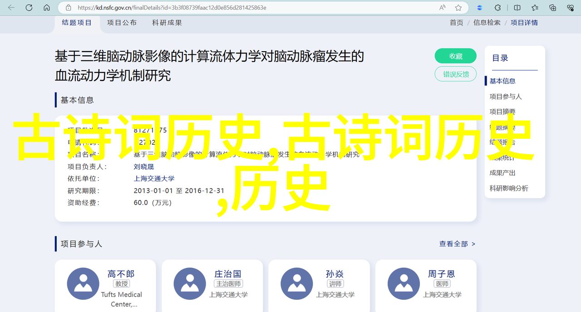Select the 主治医师 title tag
Image resolution: width=581 pixels, height=312 pixels.
pyautogui.click(x=228, y=284)
